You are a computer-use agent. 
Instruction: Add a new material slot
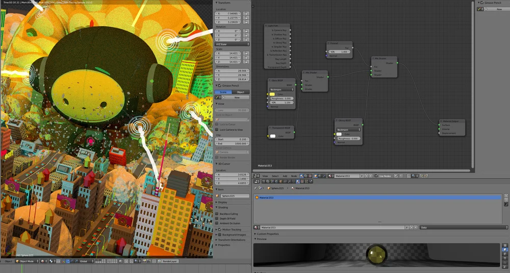tap(506, 196)
